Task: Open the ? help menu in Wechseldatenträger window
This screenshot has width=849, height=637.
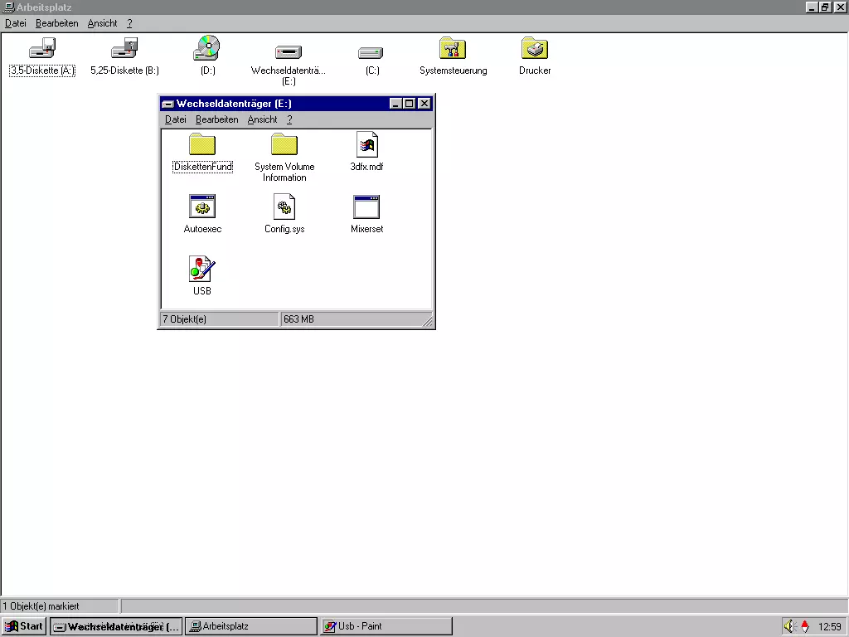Action: point(289,119)
